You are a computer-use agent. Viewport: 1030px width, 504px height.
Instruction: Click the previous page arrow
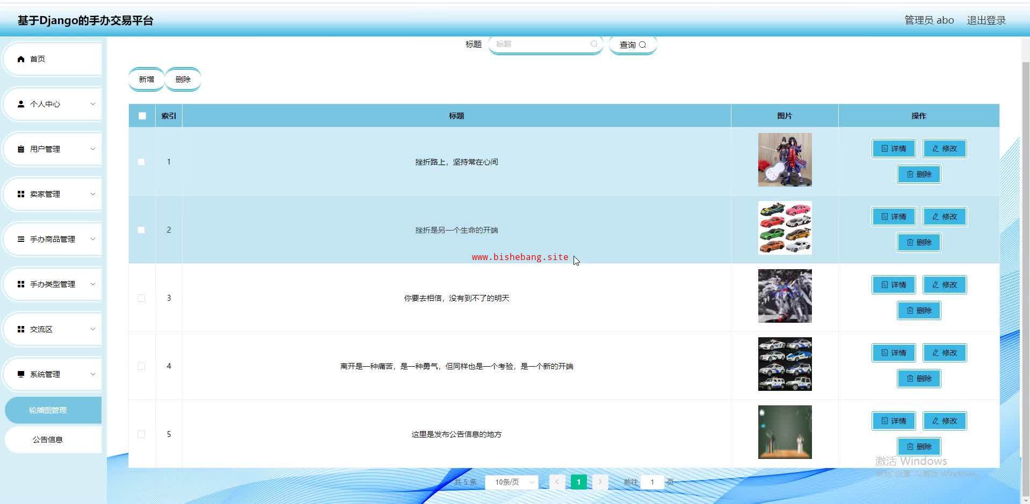coord(557,482)
